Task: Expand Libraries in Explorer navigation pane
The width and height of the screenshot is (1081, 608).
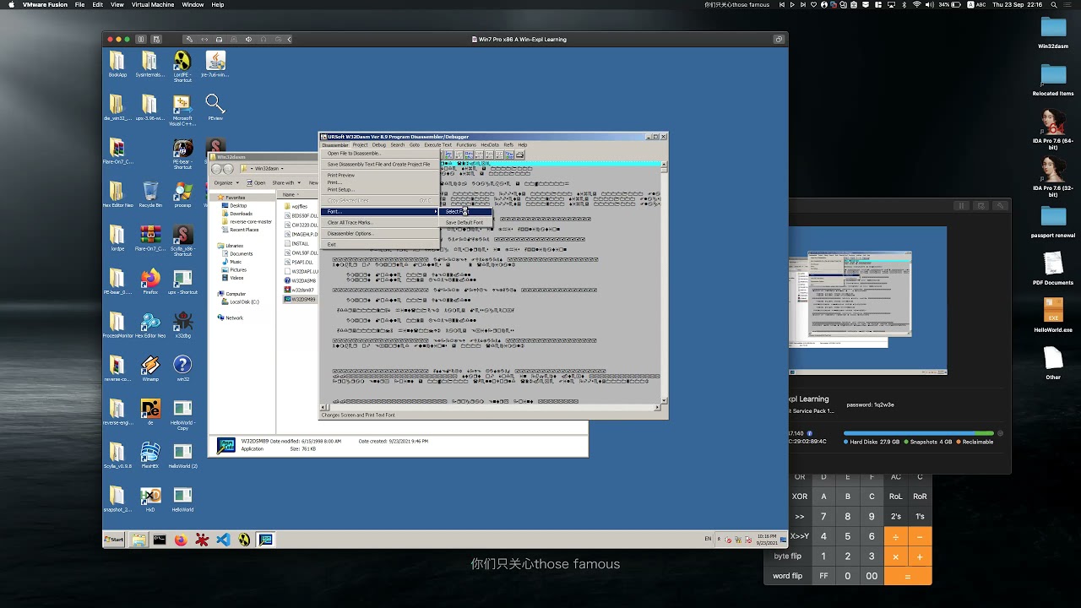Action: [x=234, y=246]
